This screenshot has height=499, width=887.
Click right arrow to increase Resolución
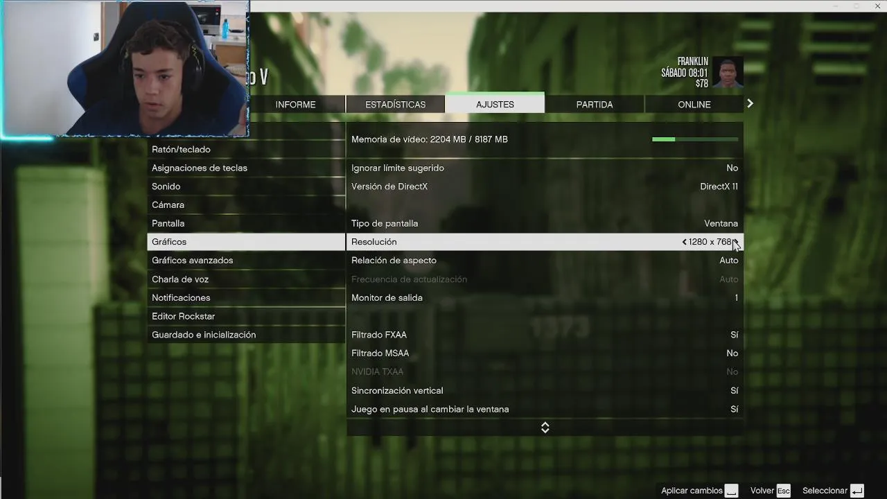pyautogui.click(x=737, y=242)
